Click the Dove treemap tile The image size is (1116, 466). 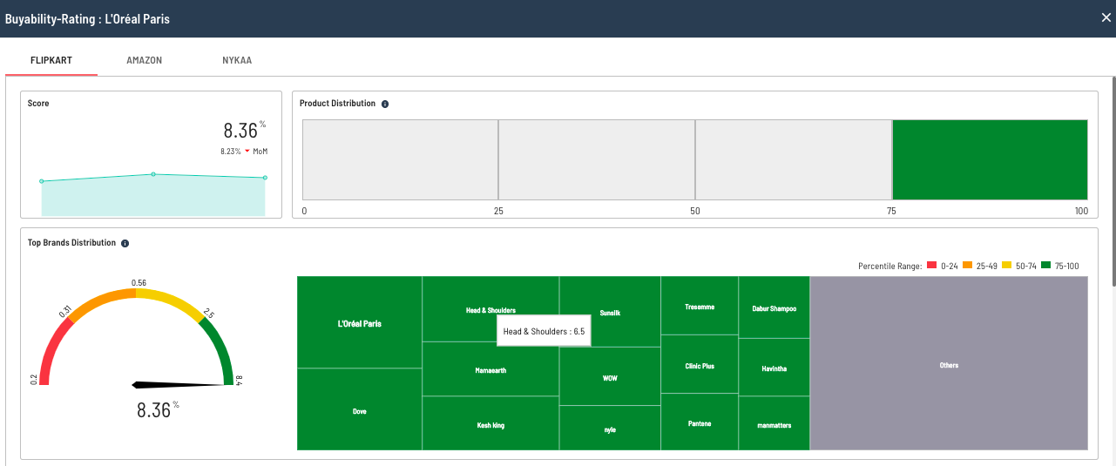[360, 409]
